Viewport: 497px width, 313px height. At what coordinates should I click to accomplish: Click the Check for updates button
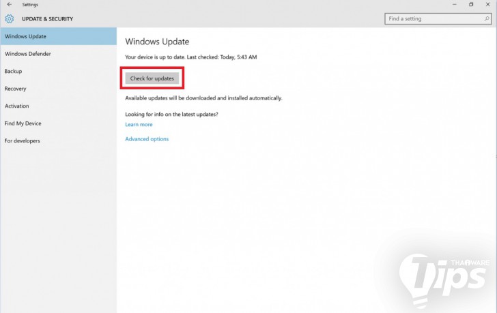tap(152, 78)
